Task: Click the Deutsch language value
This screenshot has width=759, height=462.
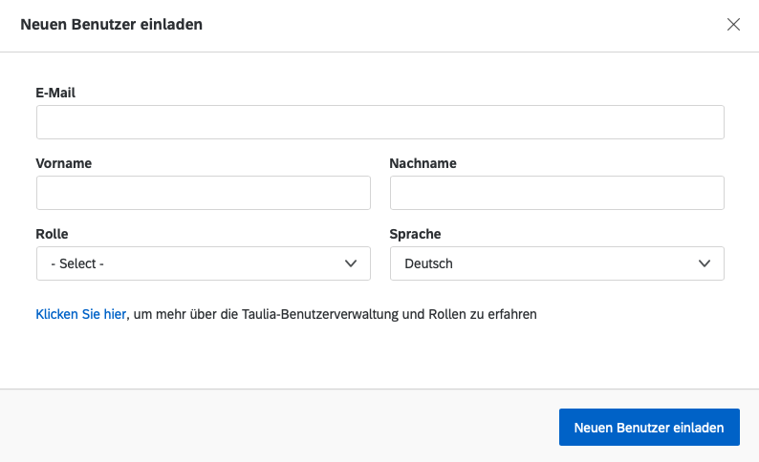Action: coord(429,263)
